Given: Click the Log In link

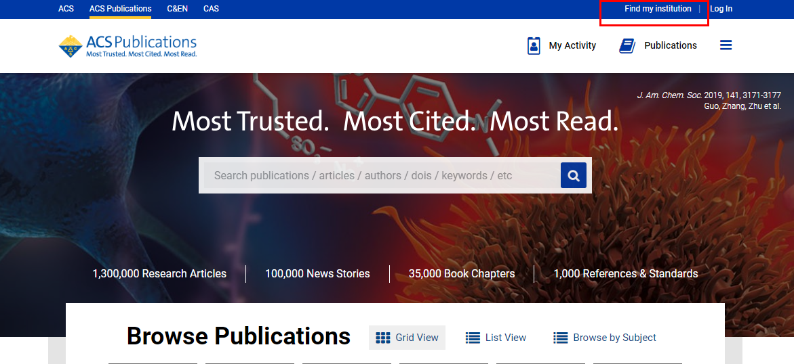Looking at the screenshot, I should coord(721,9).
